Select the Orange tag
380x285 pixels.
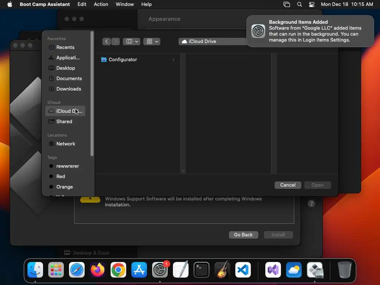click(x=65, y=187)
